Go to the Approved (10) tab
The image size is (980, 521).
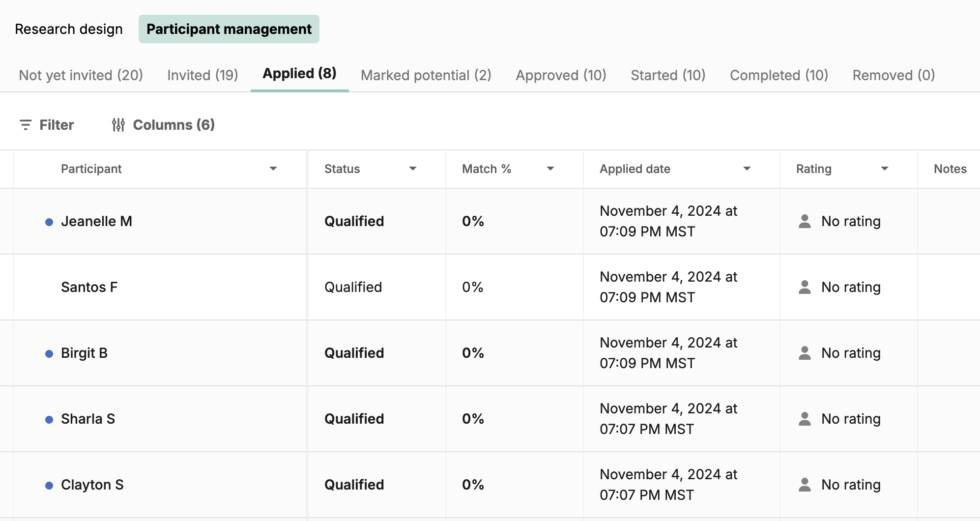(x=561, y=75)
